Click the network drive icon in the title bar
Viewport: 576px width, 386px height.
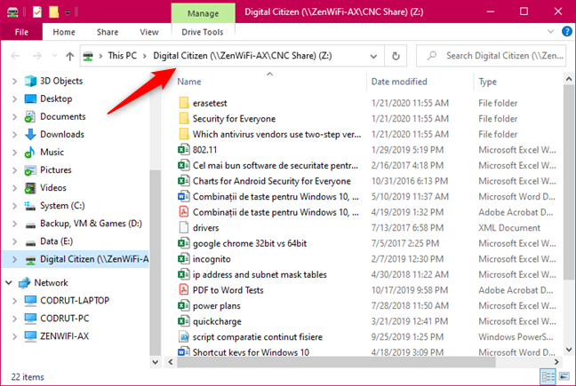(x=12, y=12)
